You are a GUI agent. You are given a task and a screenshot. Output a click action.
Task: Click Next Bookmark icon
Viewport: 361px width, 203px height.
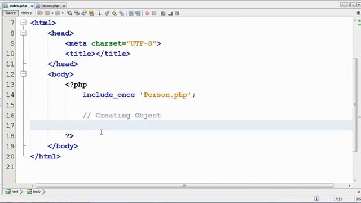(x=114, y=13)
